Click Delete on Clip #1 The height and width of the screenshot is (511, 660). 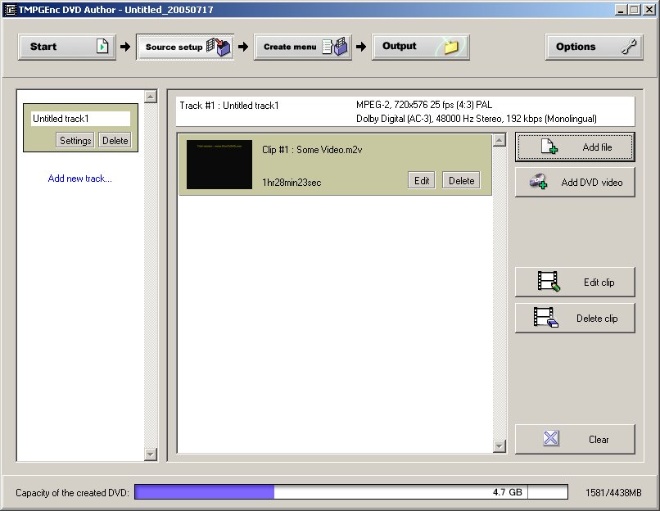(x=461, y=181)
